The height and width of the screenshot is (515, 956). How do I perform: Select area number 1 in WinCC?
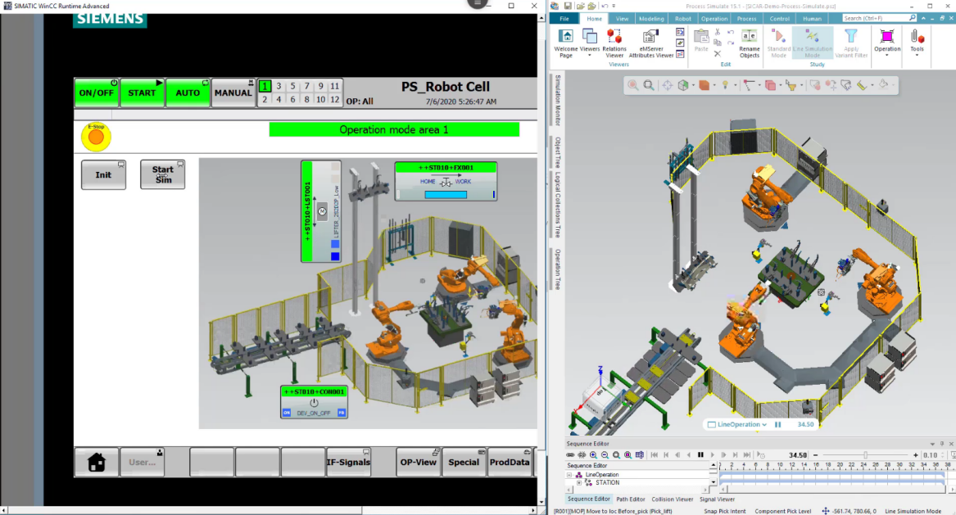[265, 86]
